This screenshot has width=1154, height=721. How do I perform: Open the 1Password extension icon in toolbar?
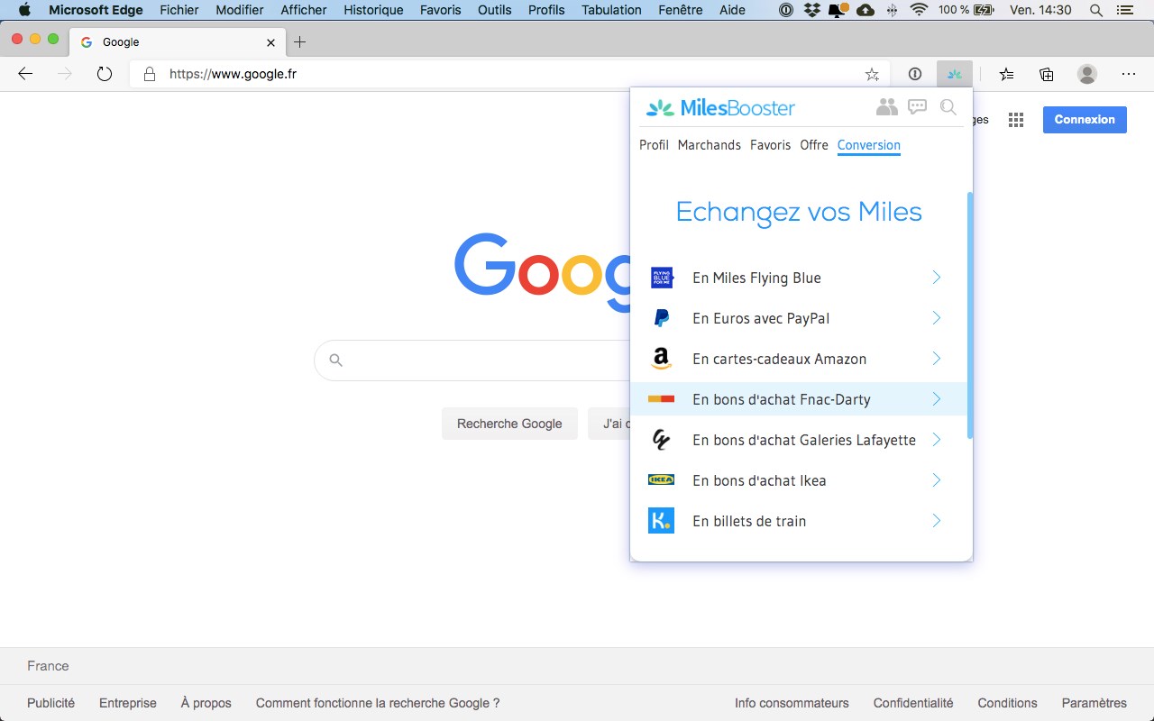pyautogui.click(x=914, y=74)
